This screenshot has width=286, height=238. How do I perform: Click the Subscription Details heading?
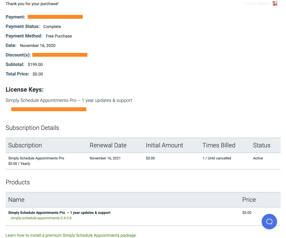[x=32, y=128]
